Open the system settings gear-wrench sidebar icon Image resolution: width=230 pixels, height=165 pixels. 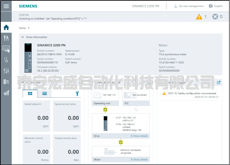[x=7, y=93]
